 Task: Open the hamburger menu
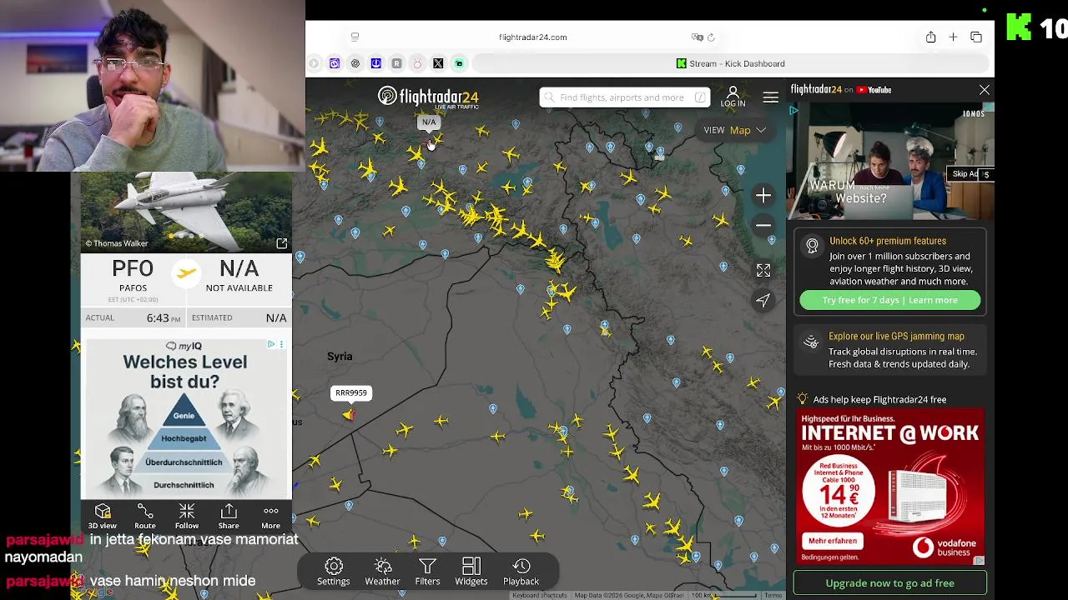tap(770, 97)
